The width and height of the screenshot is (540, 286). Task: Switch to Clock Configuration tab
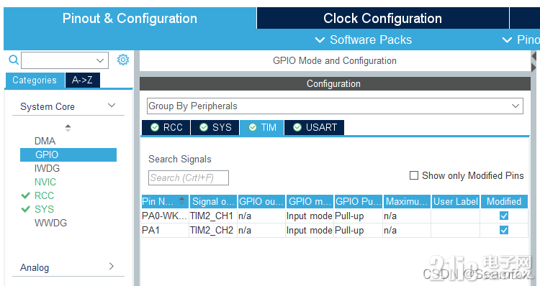tap(382, 18)
